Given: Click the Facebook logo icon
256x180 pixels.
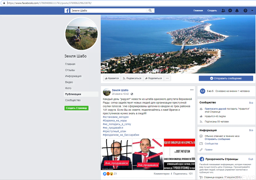Looking at the screenshot, I should point(67,10).
